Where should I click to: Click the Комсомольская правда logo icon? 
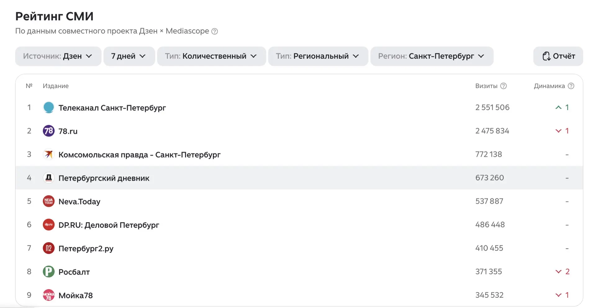[48, 154]
